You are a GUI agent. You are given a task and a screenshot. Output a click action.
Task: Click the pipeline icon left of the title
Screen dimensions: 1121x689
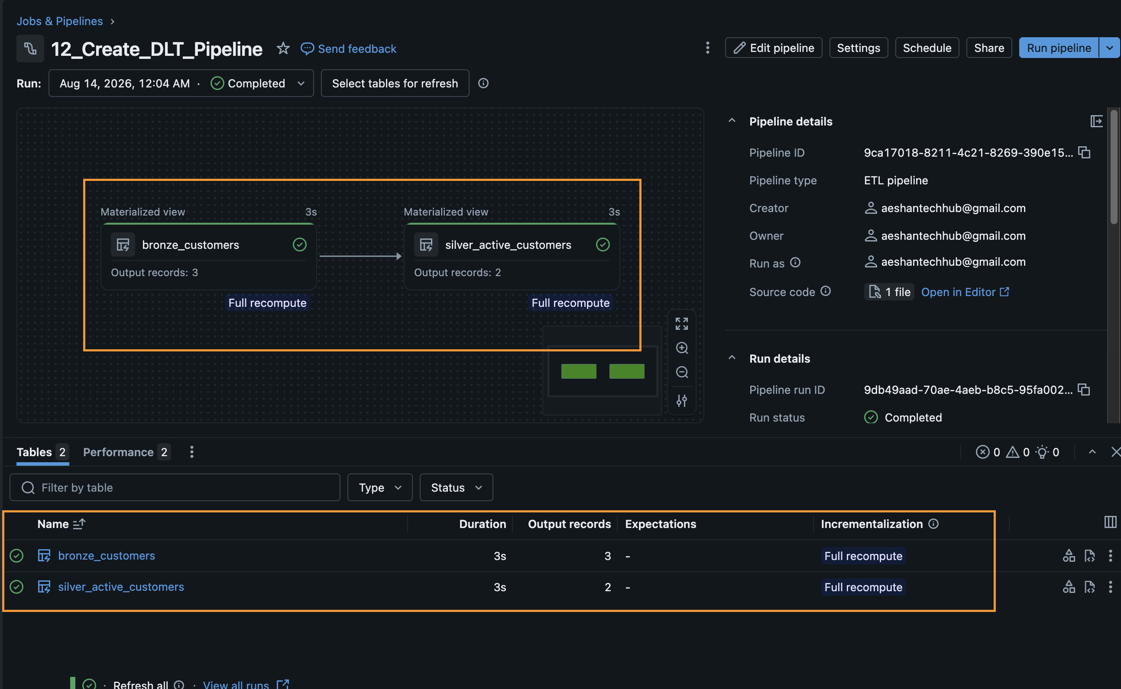[x=30, y=48]
